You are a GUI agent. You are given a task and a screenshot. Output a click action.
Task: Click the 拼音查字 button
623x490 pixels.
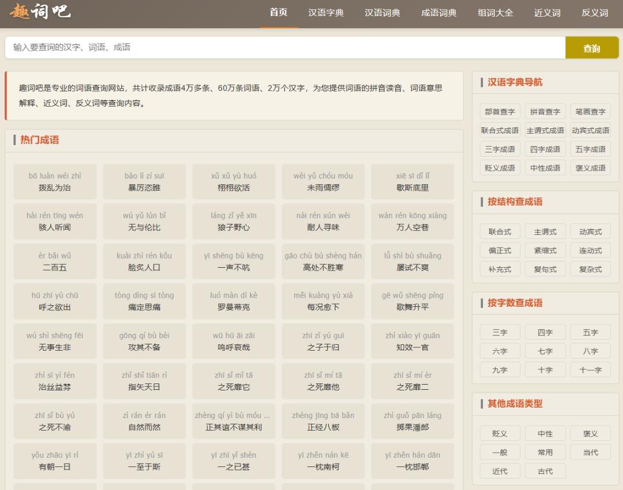(x=545, y=112)
